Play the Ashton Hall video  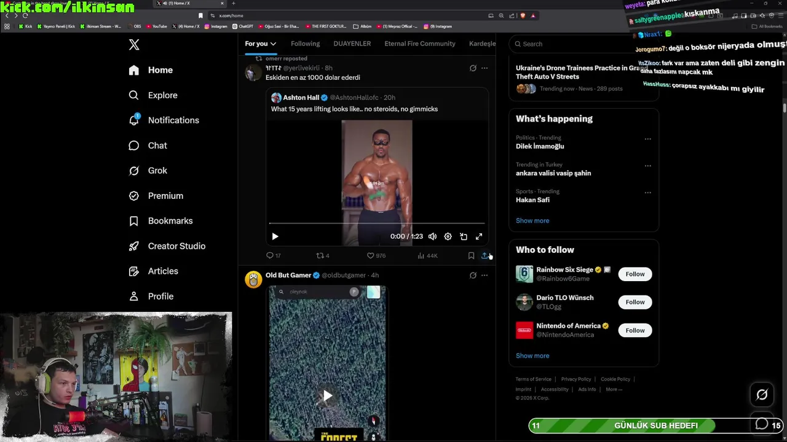275,236
